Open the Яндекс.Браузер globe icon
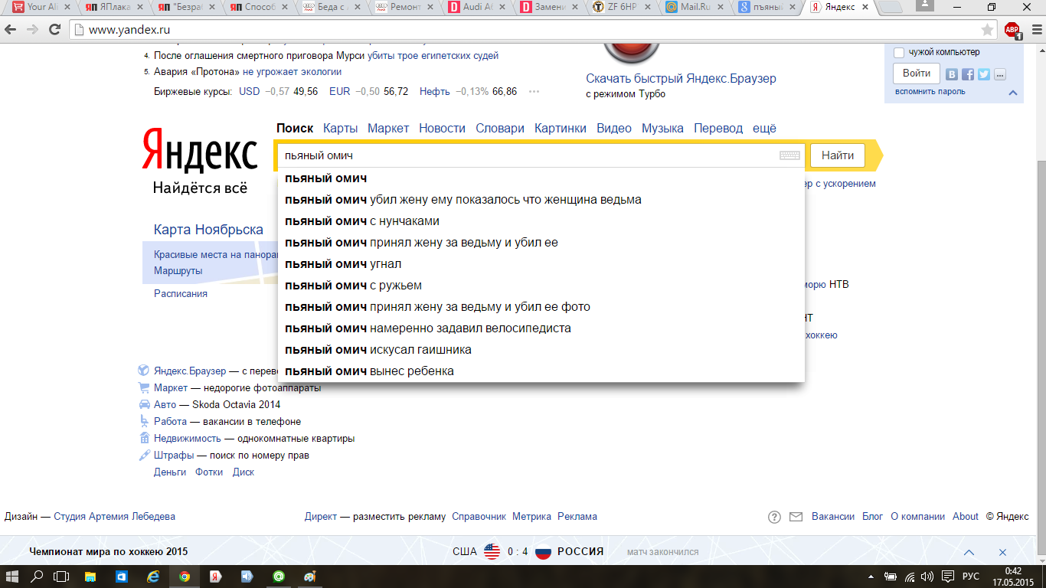The width and height of the screenshot is (1046, 588). [x=143, y=371]
